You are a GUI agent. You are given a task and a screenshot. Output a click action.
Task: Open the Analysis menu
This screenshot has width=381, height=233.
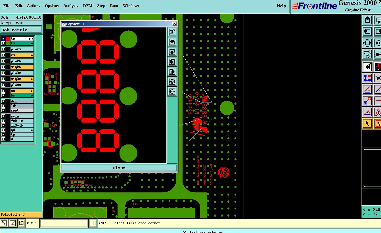(x=71, y=6)
